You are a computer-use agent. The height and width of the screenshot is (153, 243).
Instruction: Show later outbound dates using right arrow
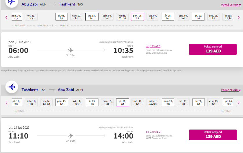(x=238, y=17)
